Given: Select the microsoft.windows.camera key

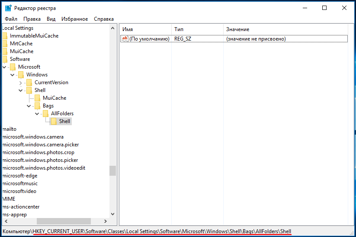Looking at the screenshot, I should (x=33, y=137).
